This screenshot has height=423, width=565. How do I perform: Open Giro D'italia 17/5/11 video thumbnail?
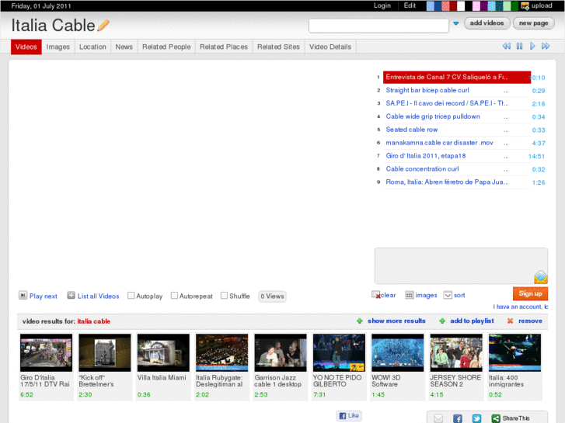click(x=46, y=352)
